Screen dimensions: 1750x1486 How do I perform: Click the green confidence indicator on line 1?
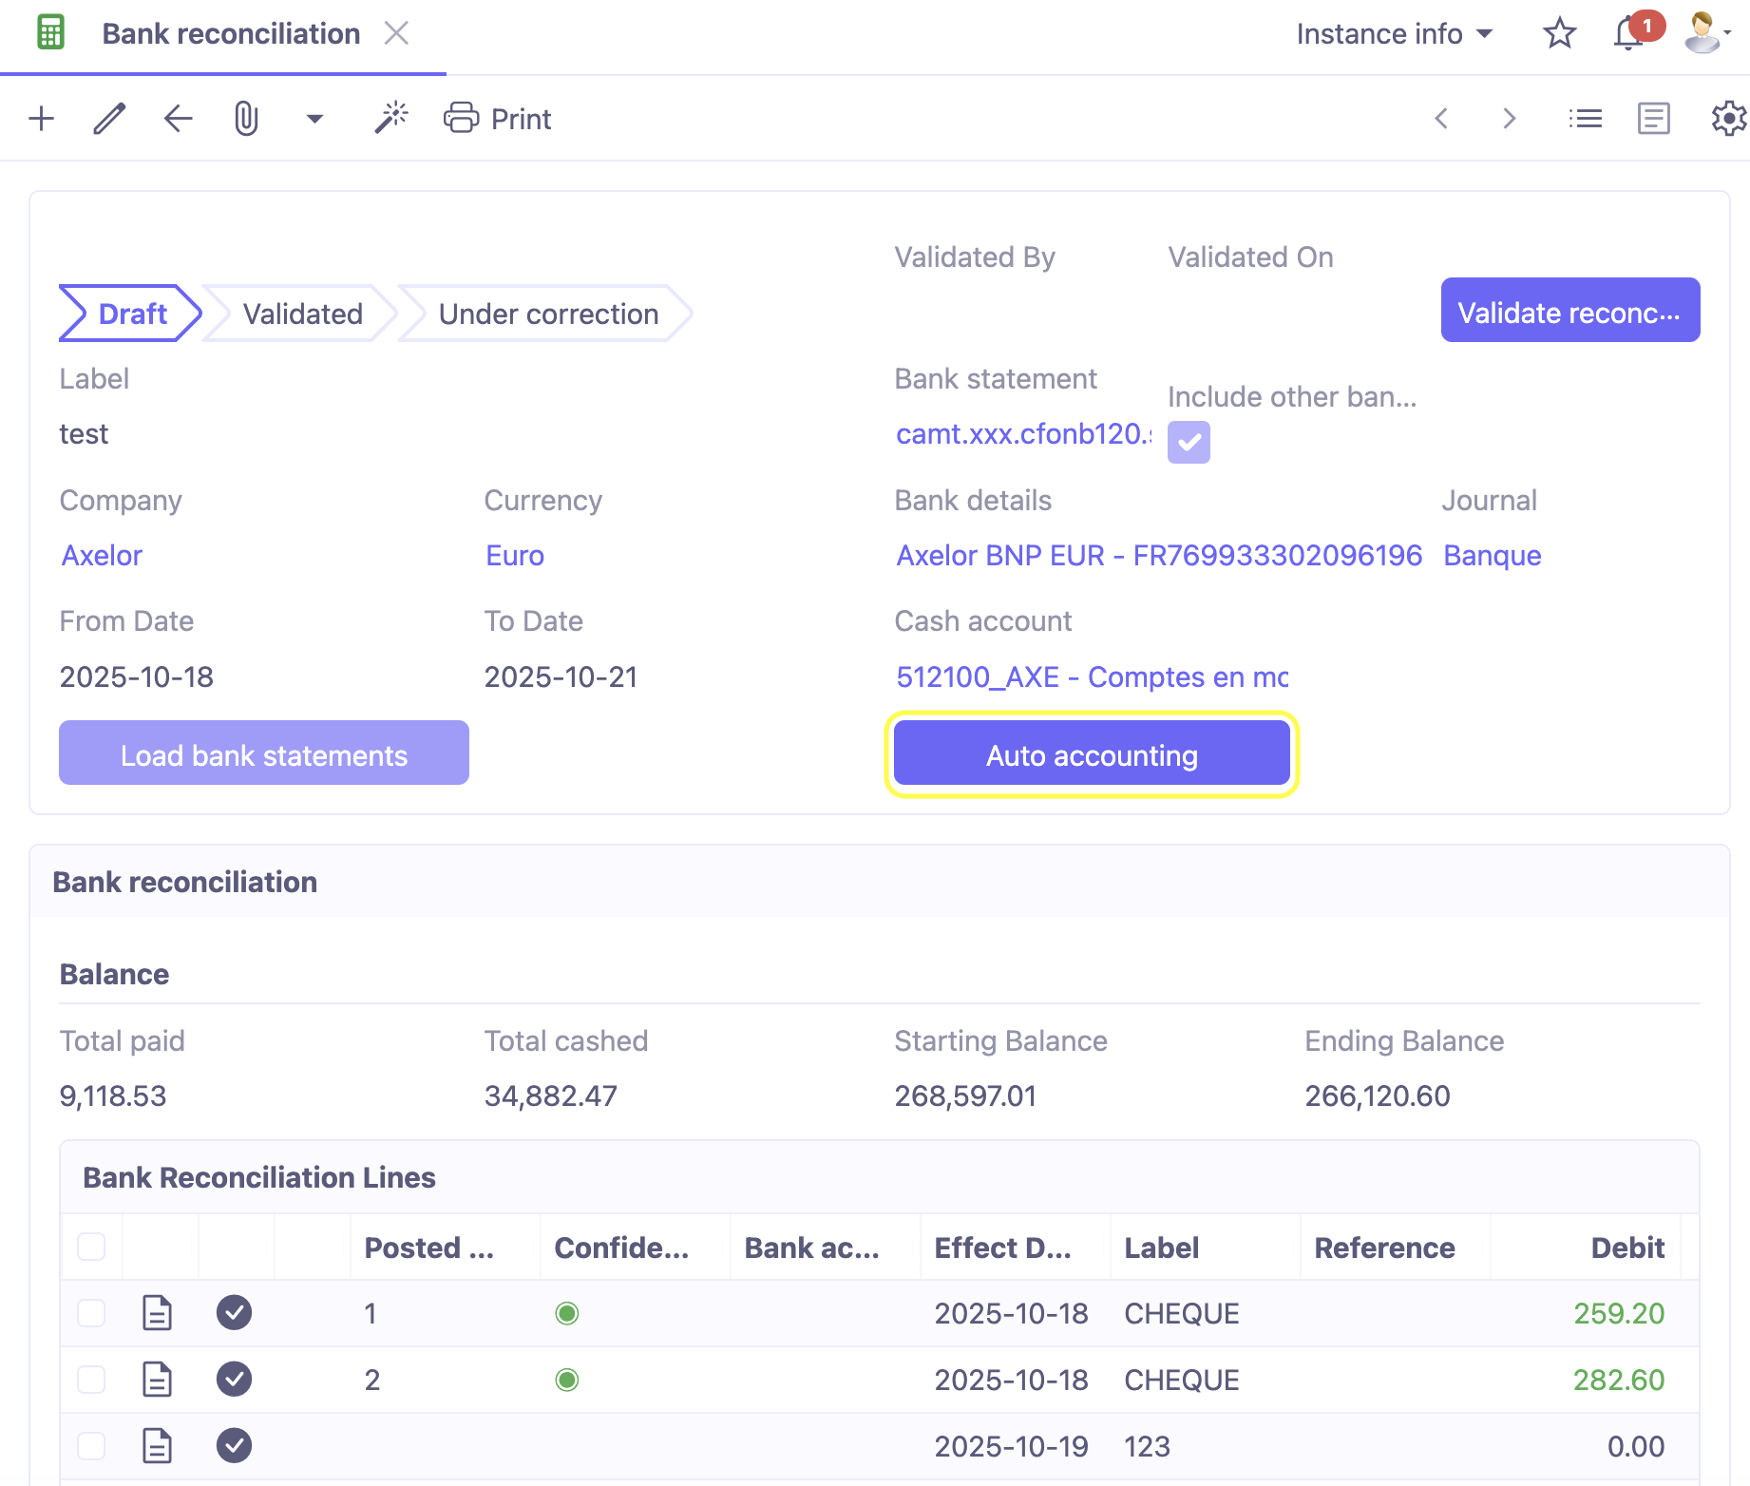(x=567, y=1313)
